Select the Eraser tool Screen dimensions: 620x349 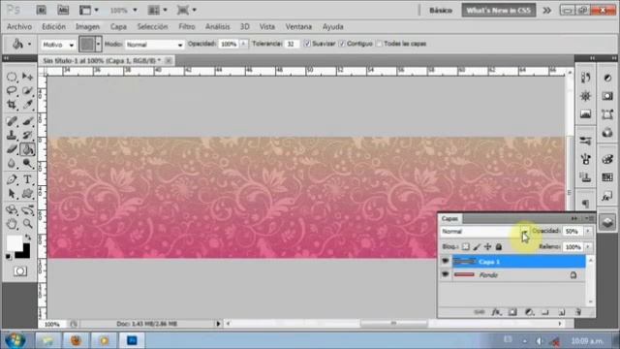[12, 149]
